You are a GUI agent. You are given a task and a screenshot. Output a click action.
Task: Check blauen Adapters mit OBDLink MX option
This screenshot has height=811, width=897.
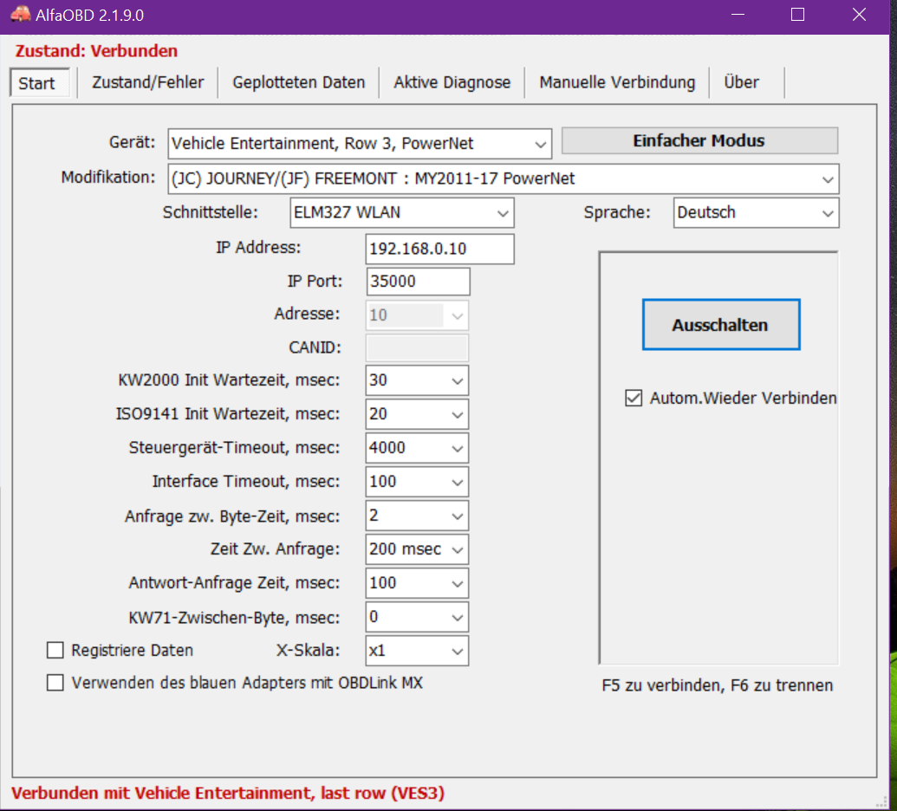[55, 683]
